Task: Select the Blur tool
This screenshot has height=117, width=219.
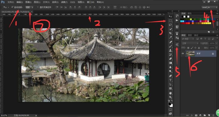Action: tap(170, 67)
